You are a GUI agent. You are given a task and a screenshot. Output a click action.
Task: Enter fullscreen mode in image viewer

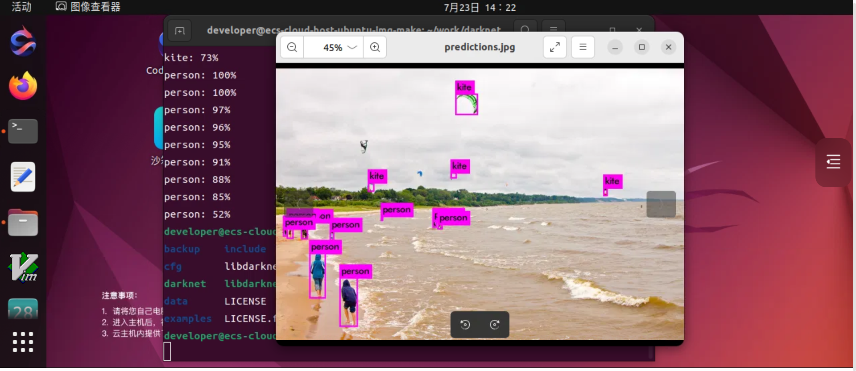click(554, 47)
